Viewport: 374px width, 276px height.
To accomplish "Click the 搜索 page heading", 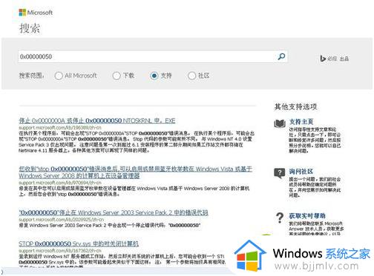I will 30,28.
